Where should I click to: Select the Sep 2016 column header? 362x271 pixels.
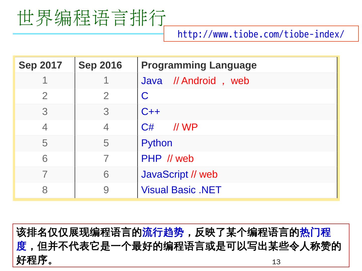pyautogui.click(x=100, y=65)
